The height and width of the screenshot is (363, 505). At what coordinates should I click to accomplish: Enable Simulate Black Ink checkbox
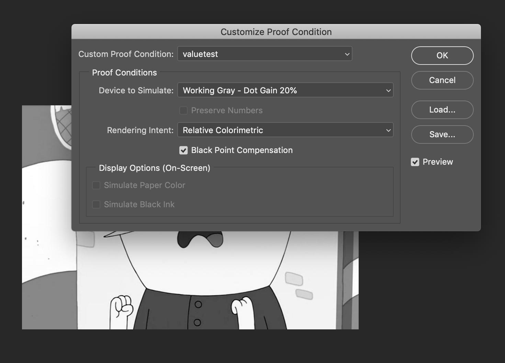(96, 204)
